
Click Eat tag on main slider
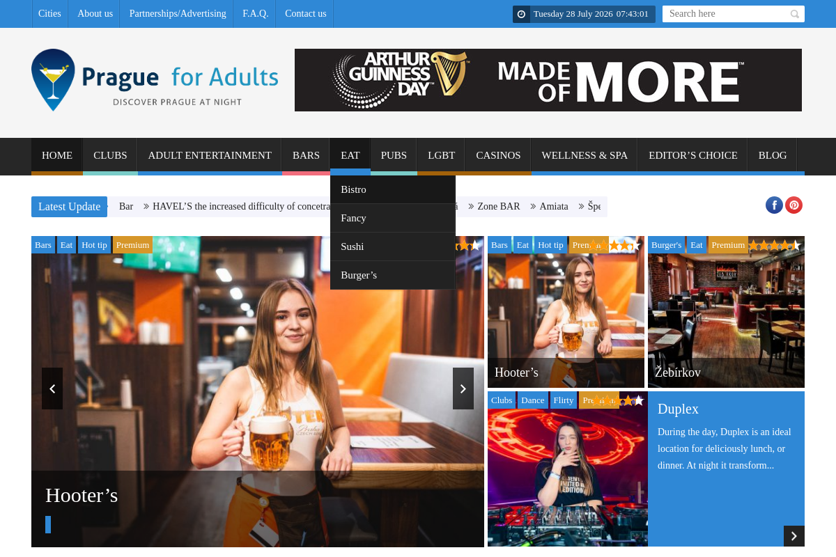pos(66,245)
